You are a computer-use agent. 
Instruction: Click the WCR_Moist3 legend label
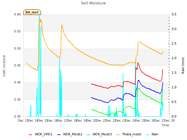pyautogui.click(x=102, y=134)
